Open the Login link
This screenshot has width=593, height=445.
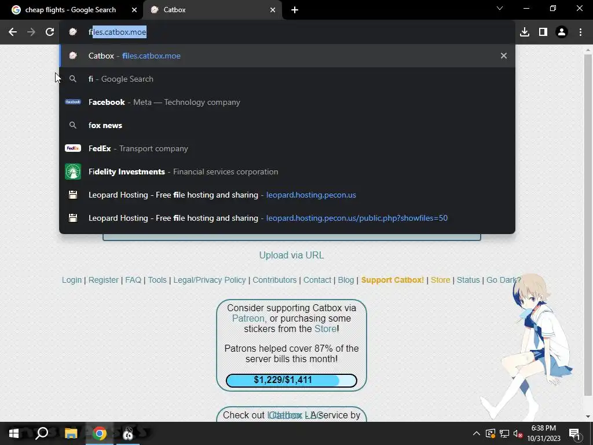[72, 280]
